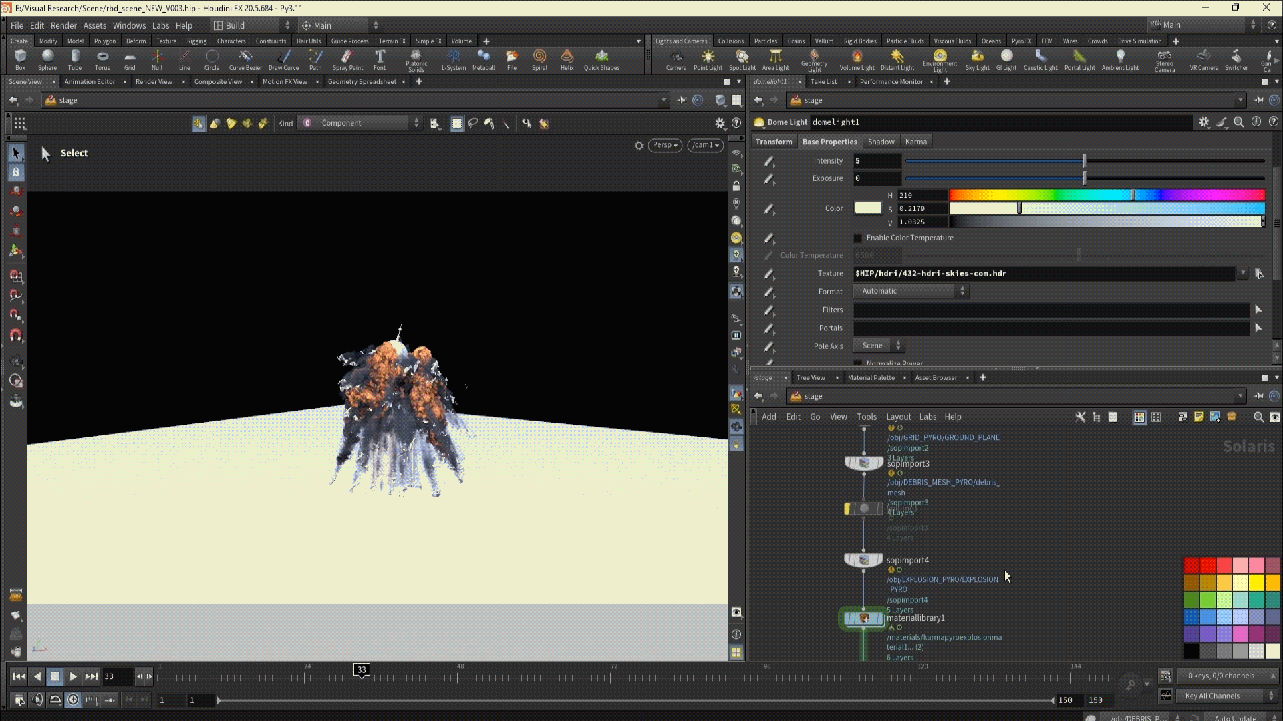Toggle the real-time playback clock button
1283x721 pixels.
[74, 700]
